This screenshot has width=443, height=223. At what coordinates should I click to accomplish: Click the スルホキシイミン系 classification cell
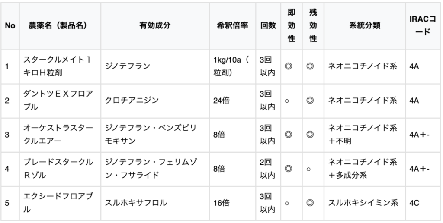[364, 203]
